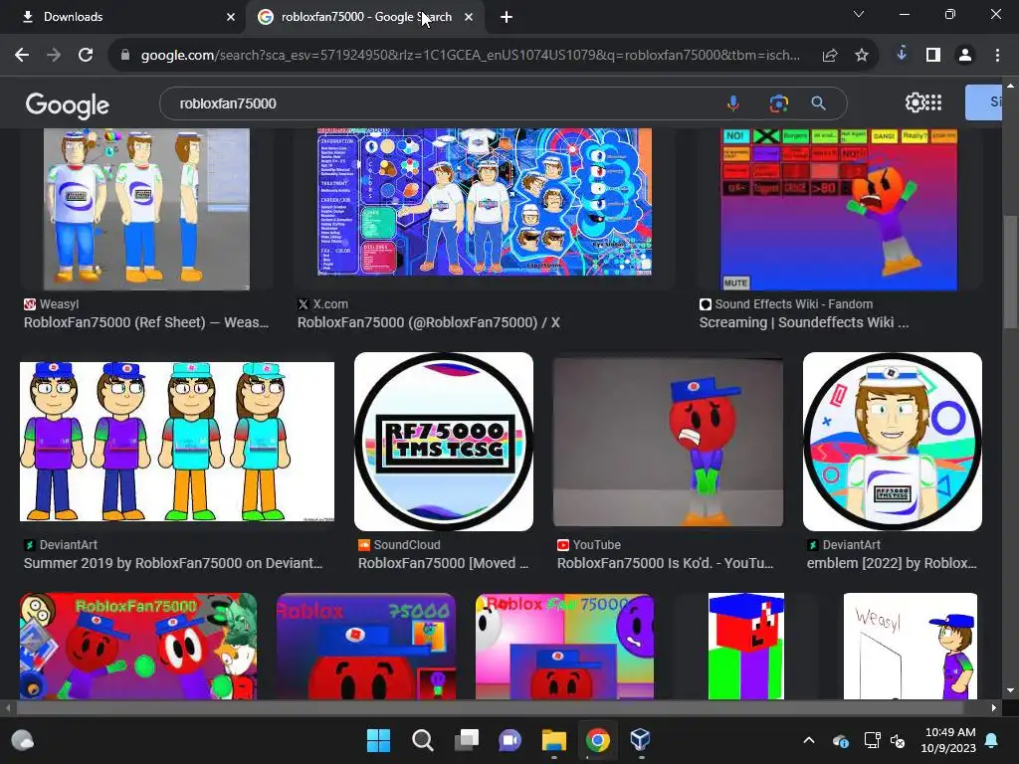Click 'RobloxFan75000 (Ref Sheet) — Weas...' link
Viewport: 1019px width, 764px height.
coord(146,322)
